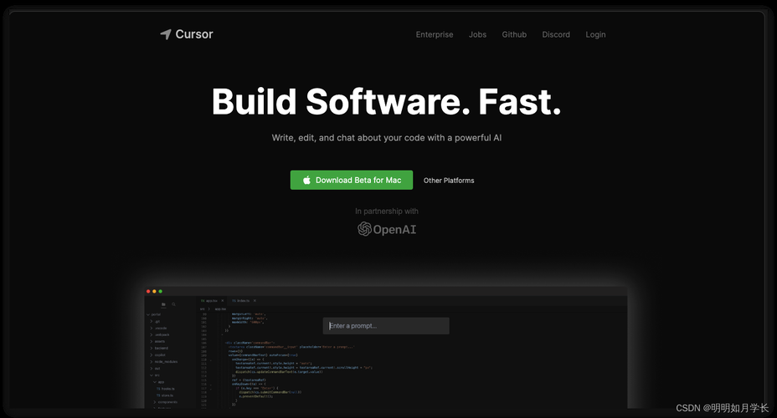Expand the out folder
This screenshot has height=418, width=777.
(155, 369)
